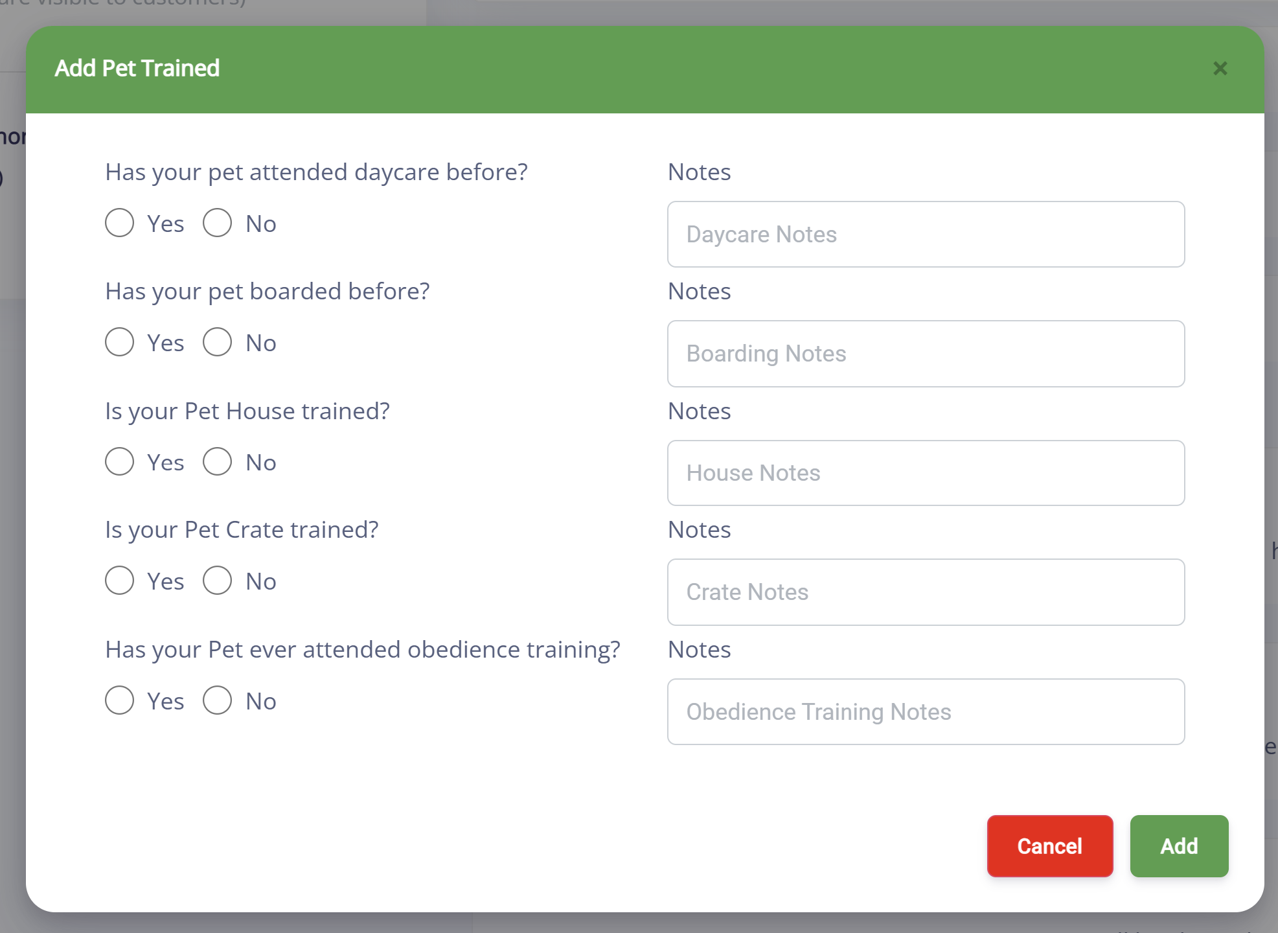Close the Add Pet Trained dialog
This screenshot has width=1278, height=933.
click(x=1220, y=69)
